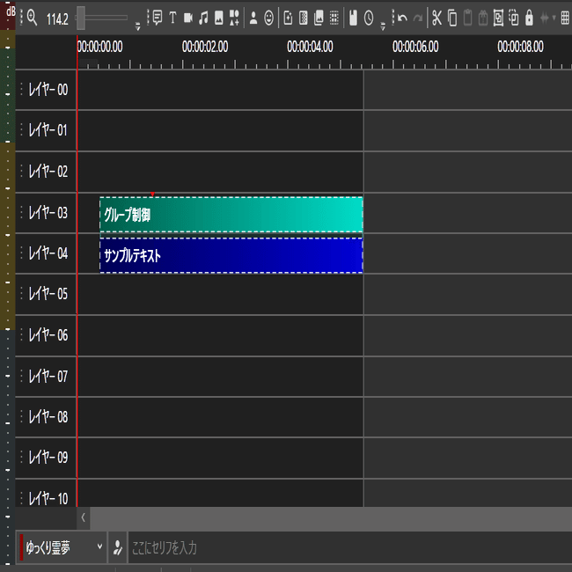572x572 pixels.
Task: Open the item toolbar overflow arrow
Action: (383, 26)
